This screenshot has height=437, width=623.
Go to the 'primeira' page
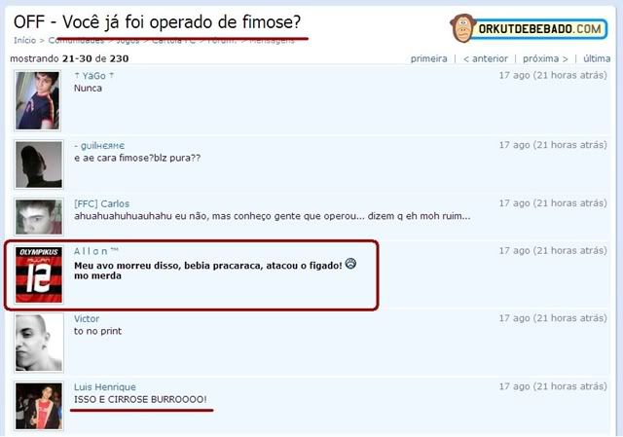point(428,58)
